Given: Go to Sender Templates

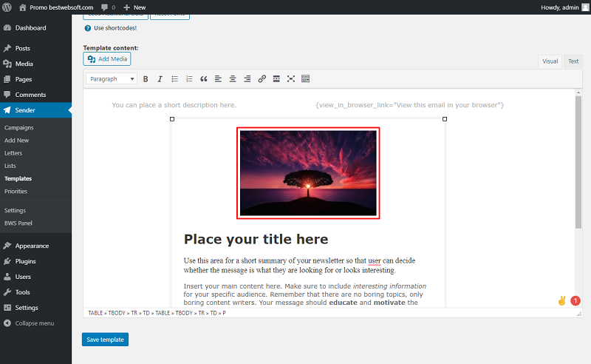Looking at the screenshot, I should coord(18,178).
